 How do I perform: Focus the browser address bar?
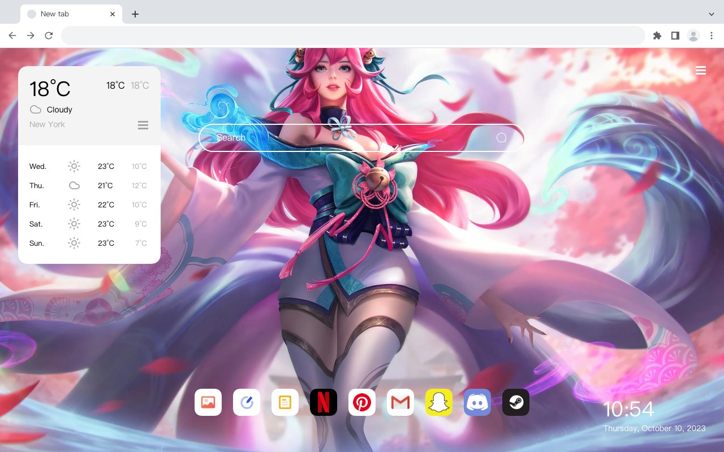pyautogui.click(x=353, y=36)
